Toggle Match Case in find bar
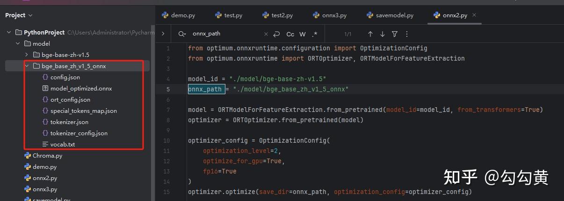The height and width of the screenshot is (201, 564). [x=290, y=34]
